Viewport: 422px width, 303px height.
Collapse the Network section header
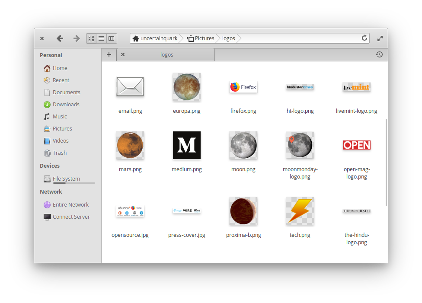click(x=51, y=192)
